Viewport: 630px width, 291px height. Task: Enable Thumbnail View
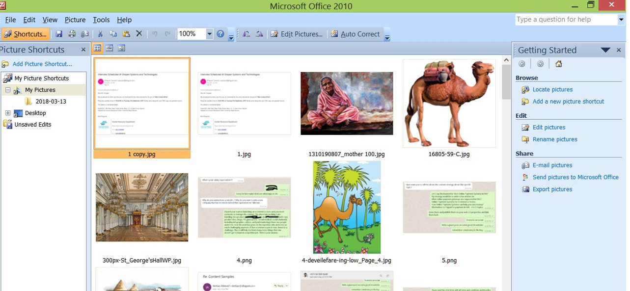(97, 48)
